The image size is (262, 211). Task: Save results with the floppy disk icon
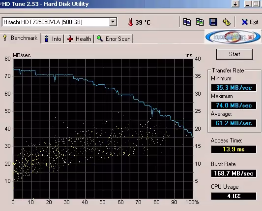click(x=213, y=22)
